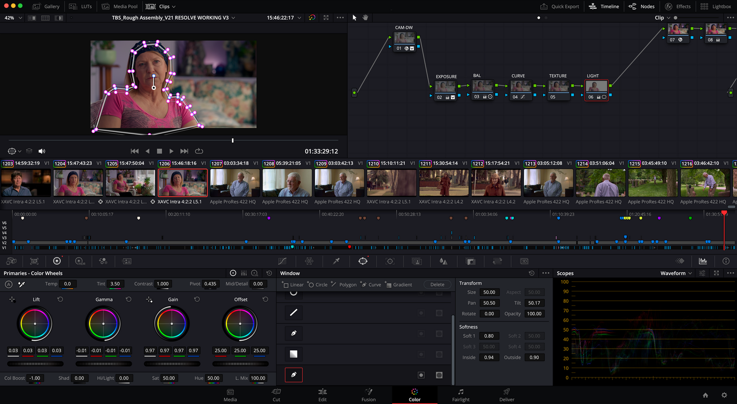Image resolution: width=737 pixels, height=404 pixels.
Task: Open the Motion Effects palette icon
Action: pyautogui.click(x=126, y=261)
